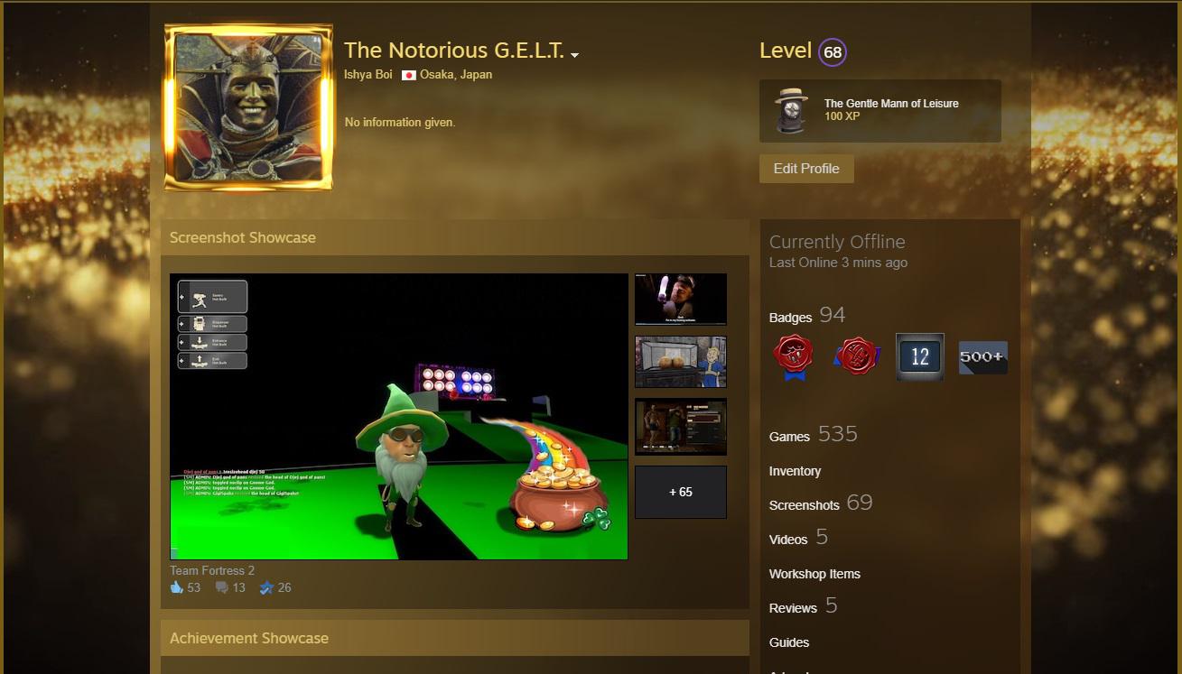This screenshot has width=1182, height=674.
Task: Open The Gentle Mann of Leisure badge
Action: pyautogui.click(x=880, y=111)
